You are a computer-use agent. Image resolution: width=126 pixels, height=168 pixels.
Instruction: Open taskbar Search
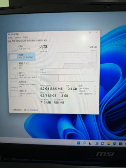point(85,143)
